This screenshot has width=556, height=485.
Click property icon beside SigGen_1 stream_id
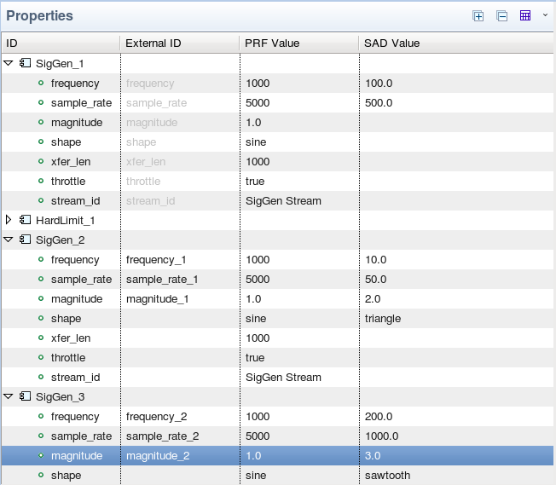tap(41, 200)
